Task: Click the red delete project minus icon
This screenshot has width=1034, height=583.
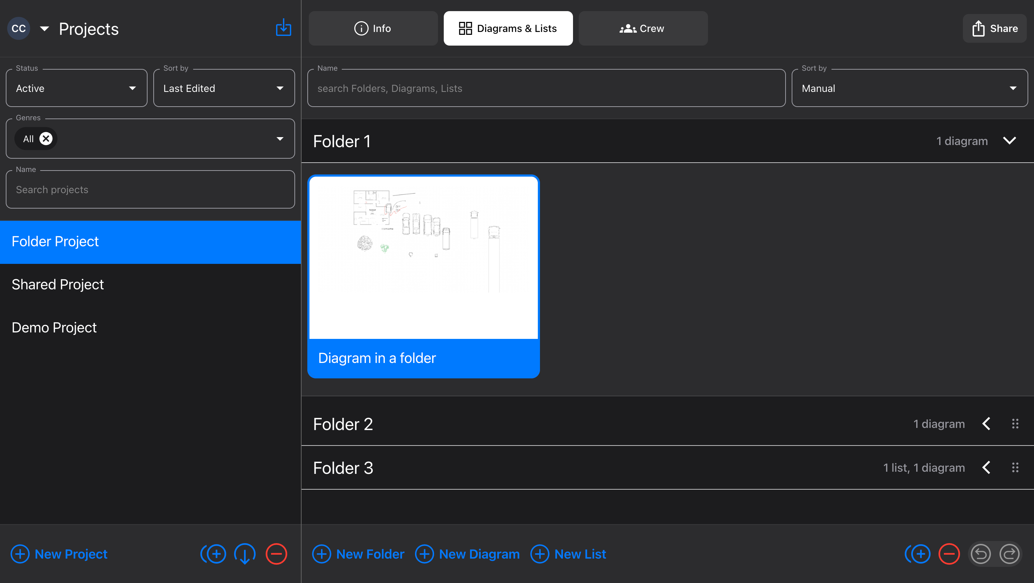Action: click(276, 554)
